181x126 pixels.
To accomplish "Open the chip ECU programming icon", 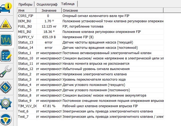I will click(6, 87).
